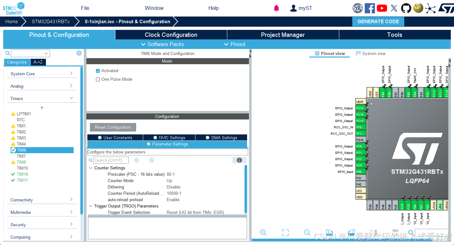This screenshot has width=454, height=245.
Task: Click the ST logo at top right
Action: pos(446,8)
